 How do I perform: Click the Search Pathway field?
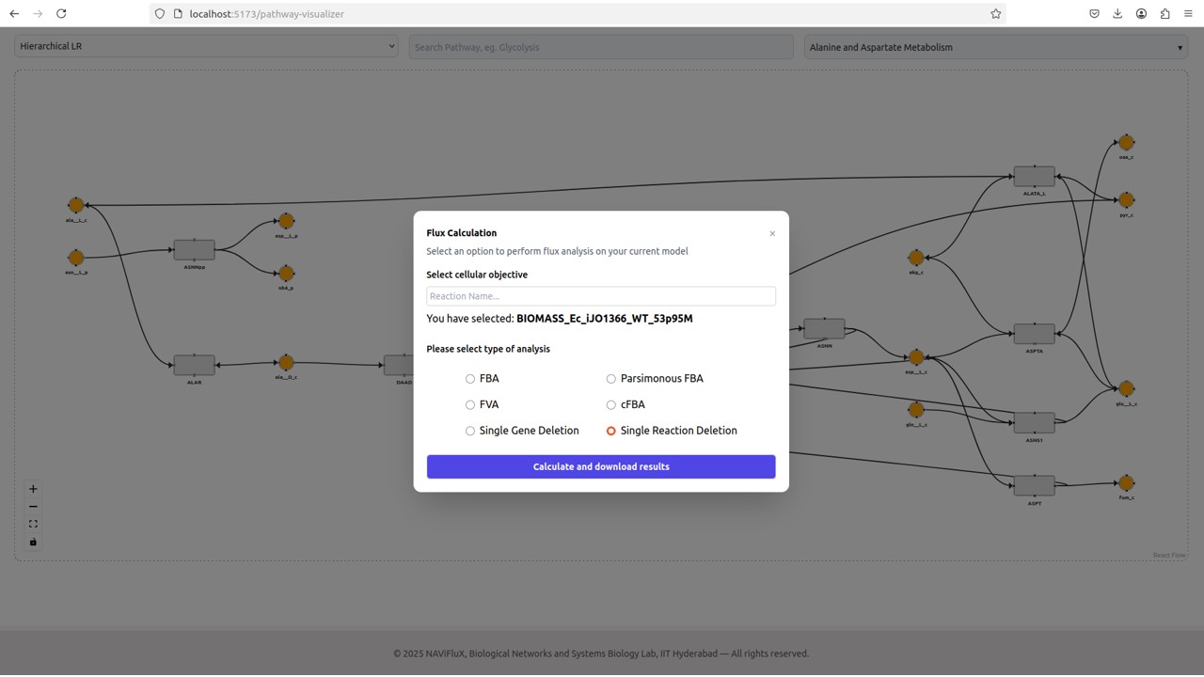point(601,47)
